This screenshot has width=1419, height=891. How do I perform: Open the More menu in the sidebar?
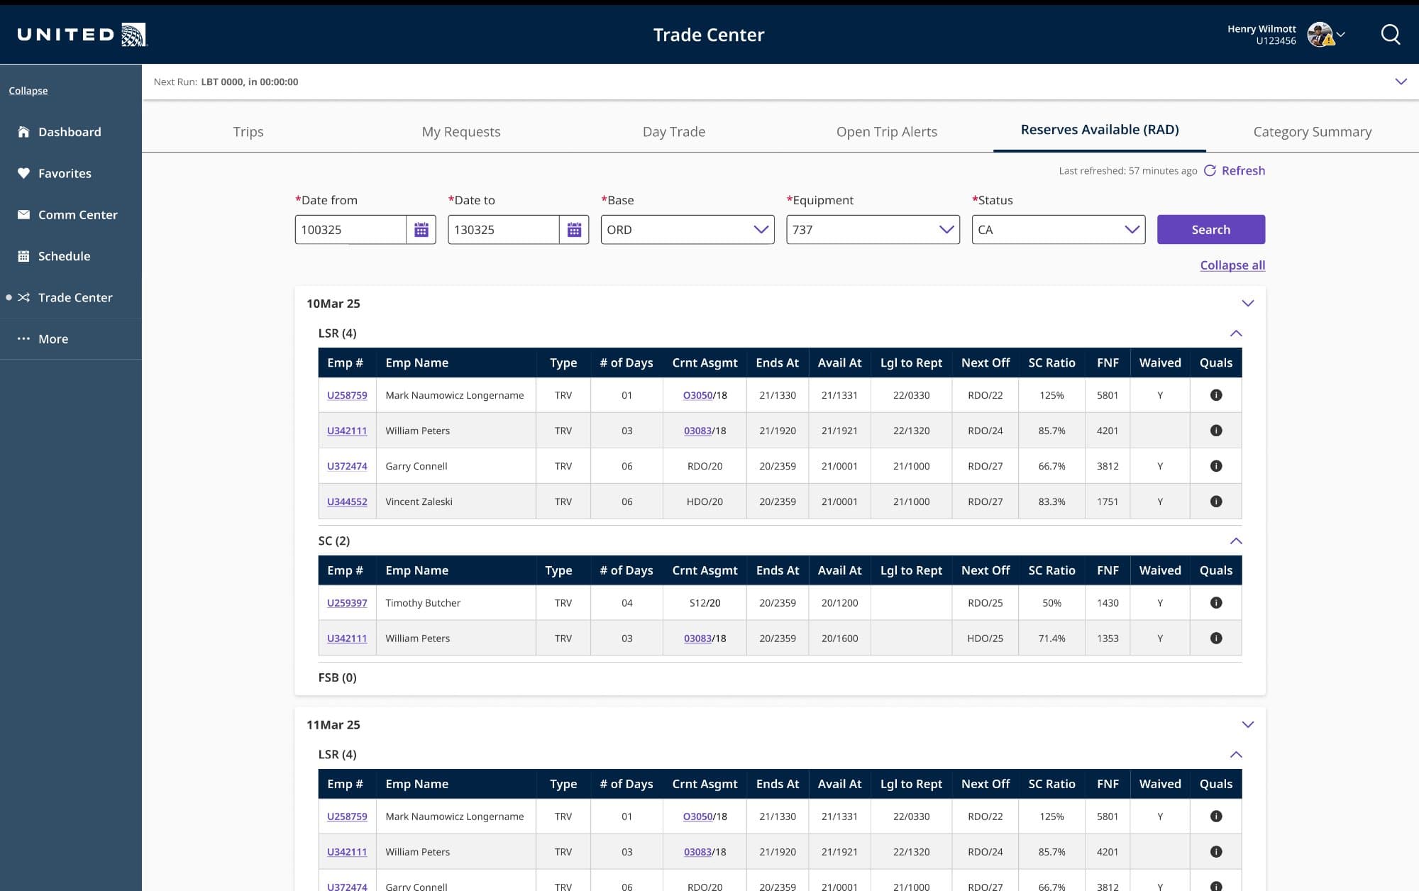[52, 338]
